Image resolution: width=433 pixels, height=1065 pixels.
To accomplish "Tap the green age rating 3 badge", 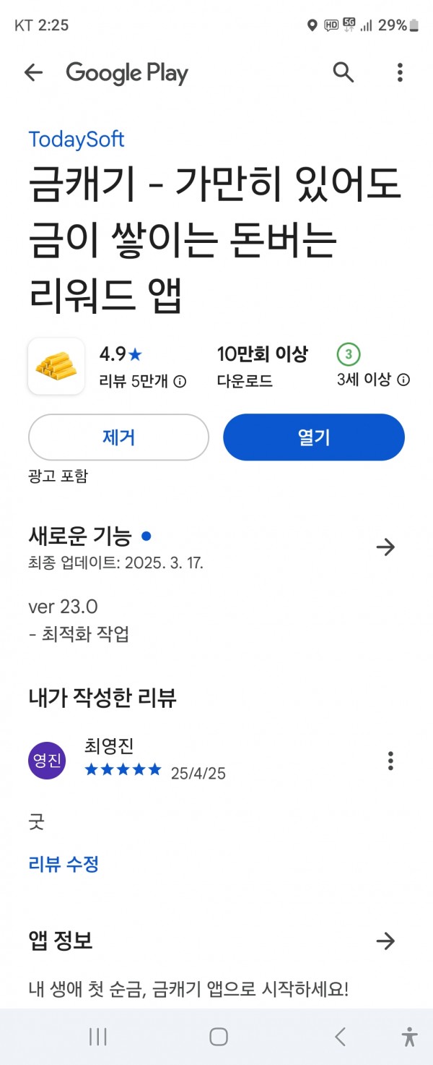I will tap(349, 354).
